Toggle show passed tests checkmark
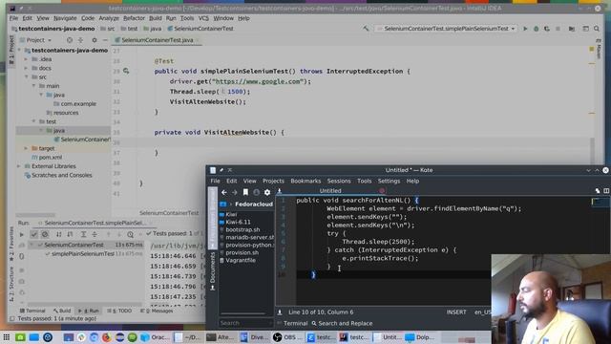611x344 pixels. (34, 234)
